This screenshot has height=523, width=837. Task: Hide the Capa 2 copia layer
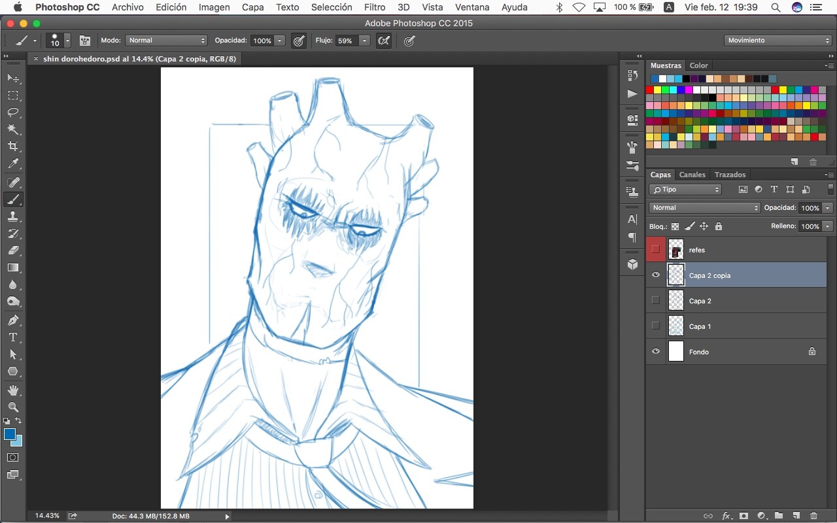656,275
